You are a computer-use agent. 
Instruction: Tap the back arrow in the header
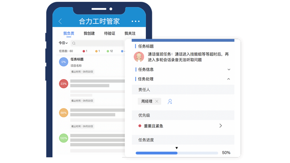[60, 21]
